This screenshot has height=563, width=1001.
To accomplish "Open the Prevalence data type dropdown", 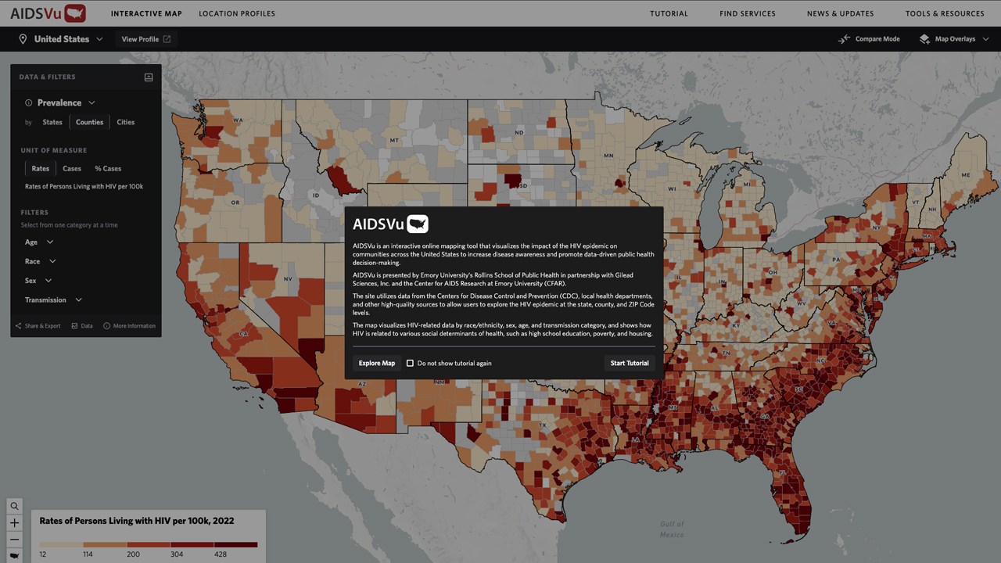I will point(66,102).
